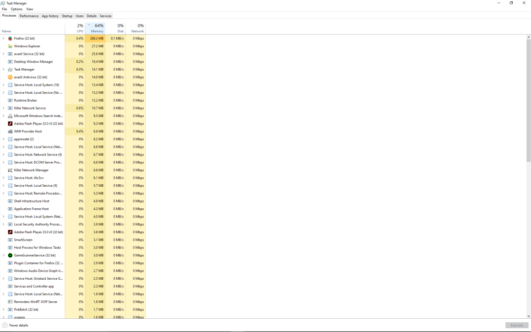The width and height of the screenshot is (531, 332).
Task: Click the first Adobe Flash Player icon
Action: (10, 124)
